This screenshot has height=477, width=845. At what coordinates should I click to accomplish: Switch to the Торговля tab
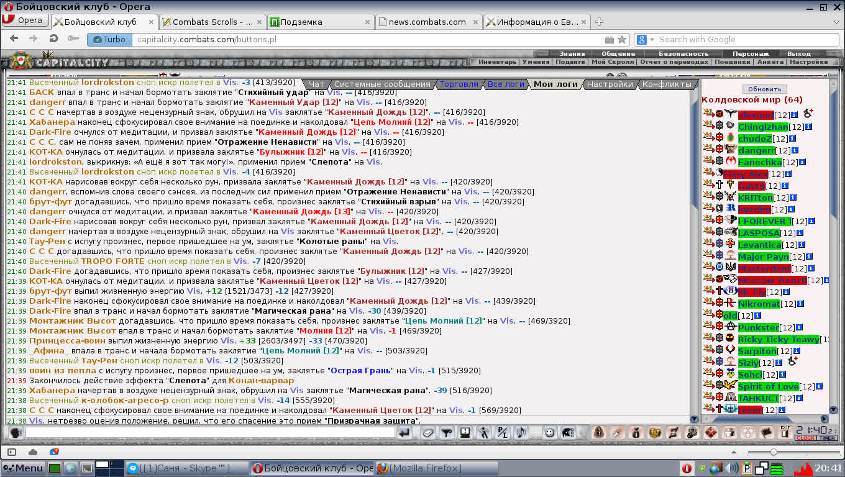(x=459, y=84)
